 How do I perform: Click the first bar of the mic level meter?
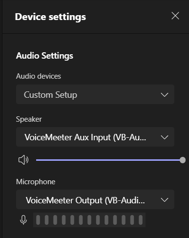click(38, 220)
